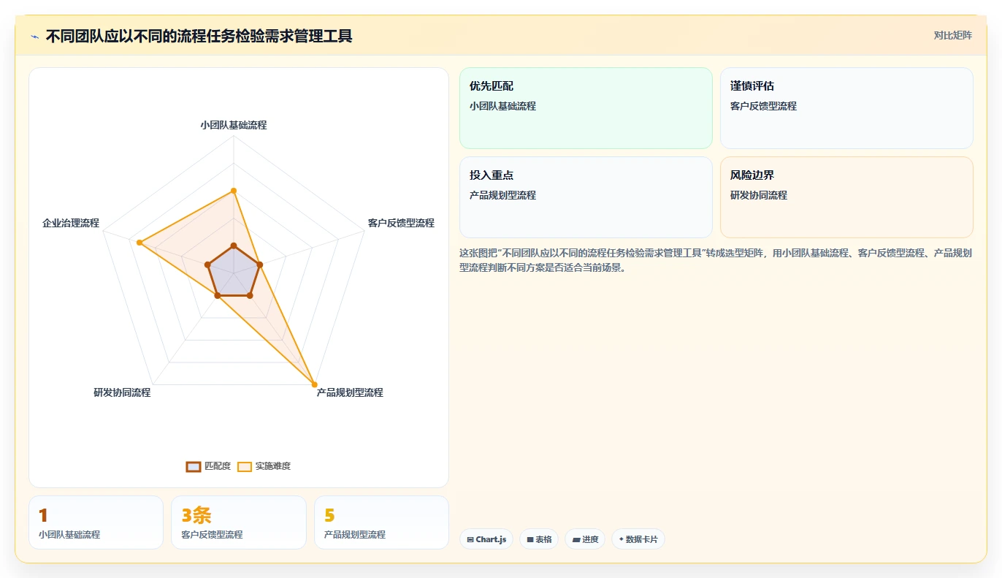Toggle the 匹配度 legend item
Viewport: 1002px width, 578px height.
tap(208, 466)
